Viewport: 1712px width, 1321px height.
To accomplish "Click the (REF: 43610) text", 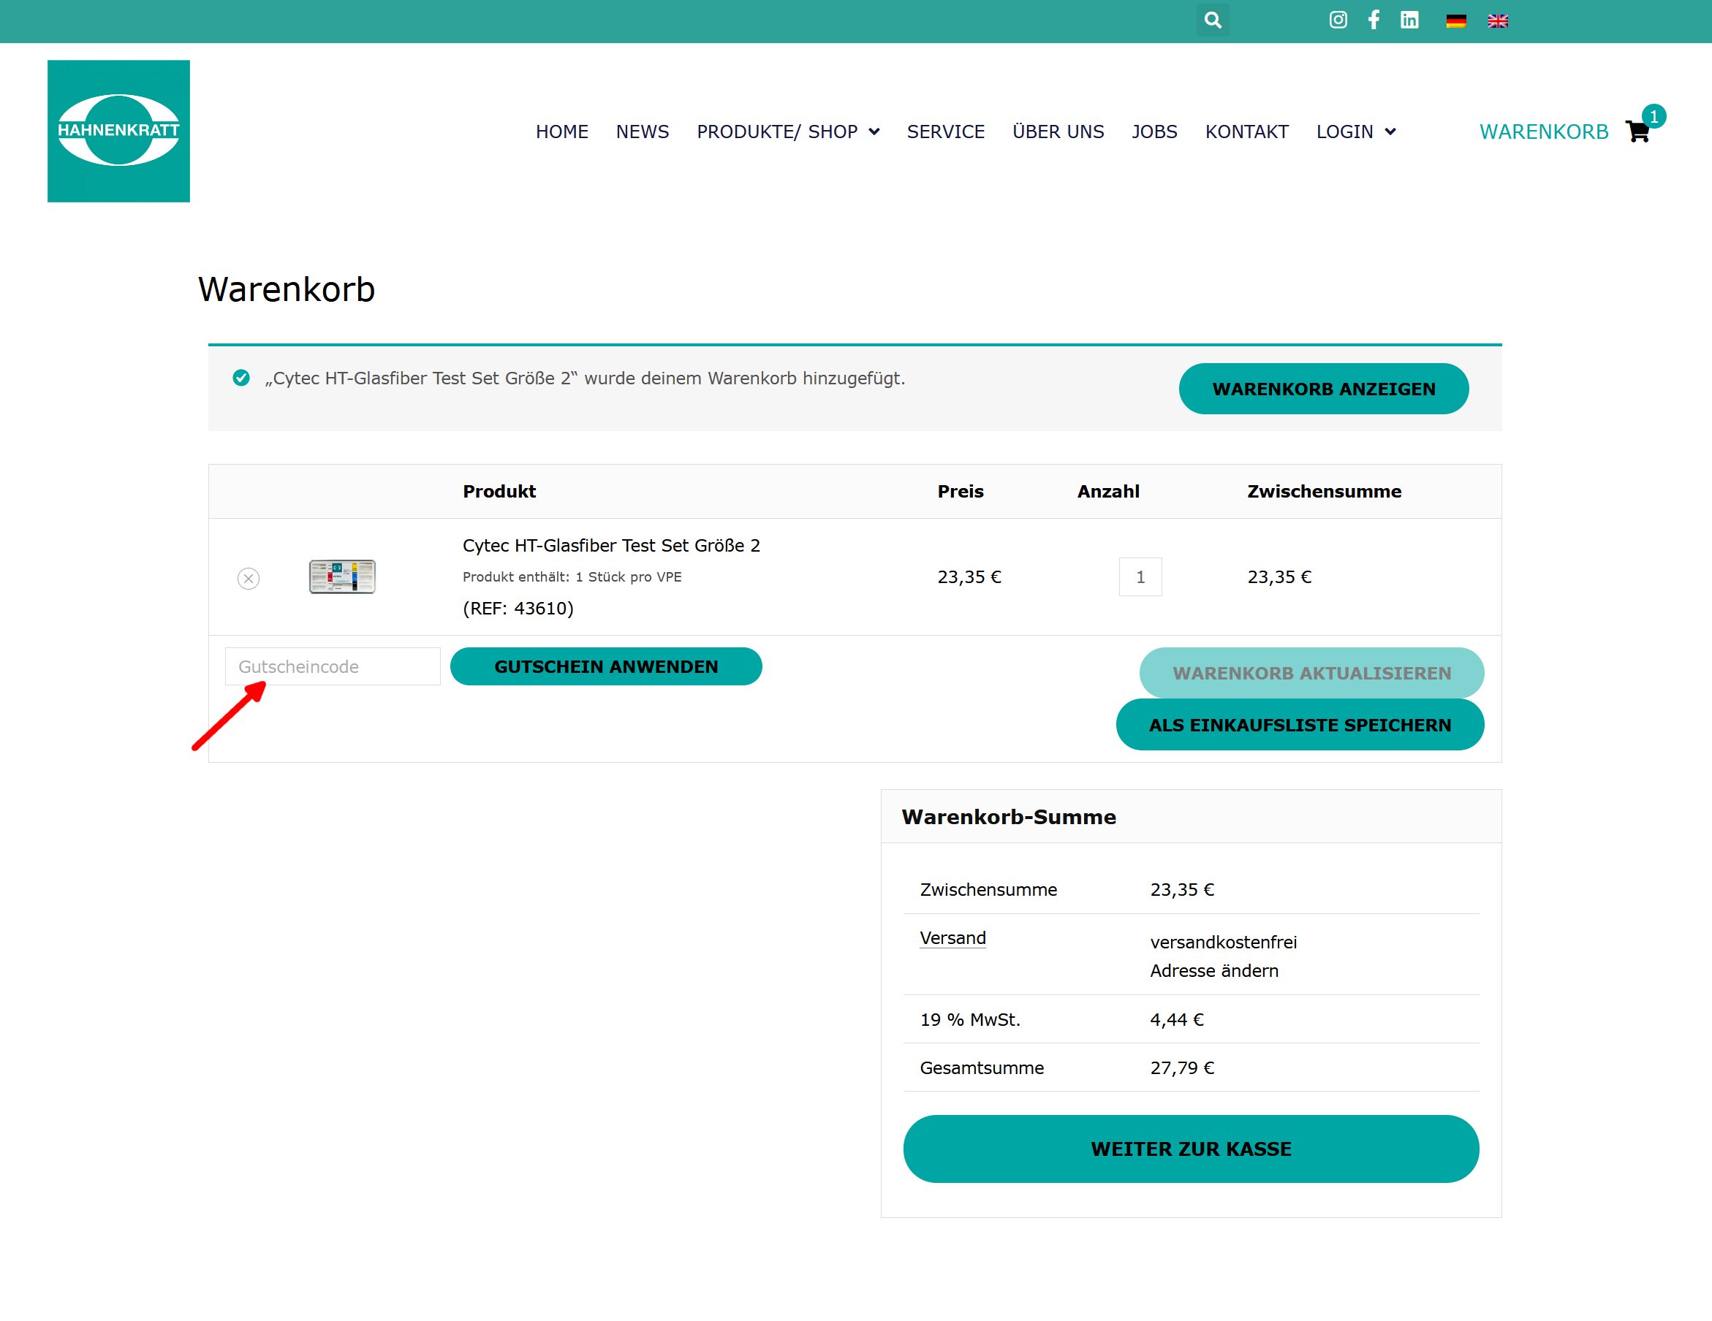I will (x=518, y=608).
